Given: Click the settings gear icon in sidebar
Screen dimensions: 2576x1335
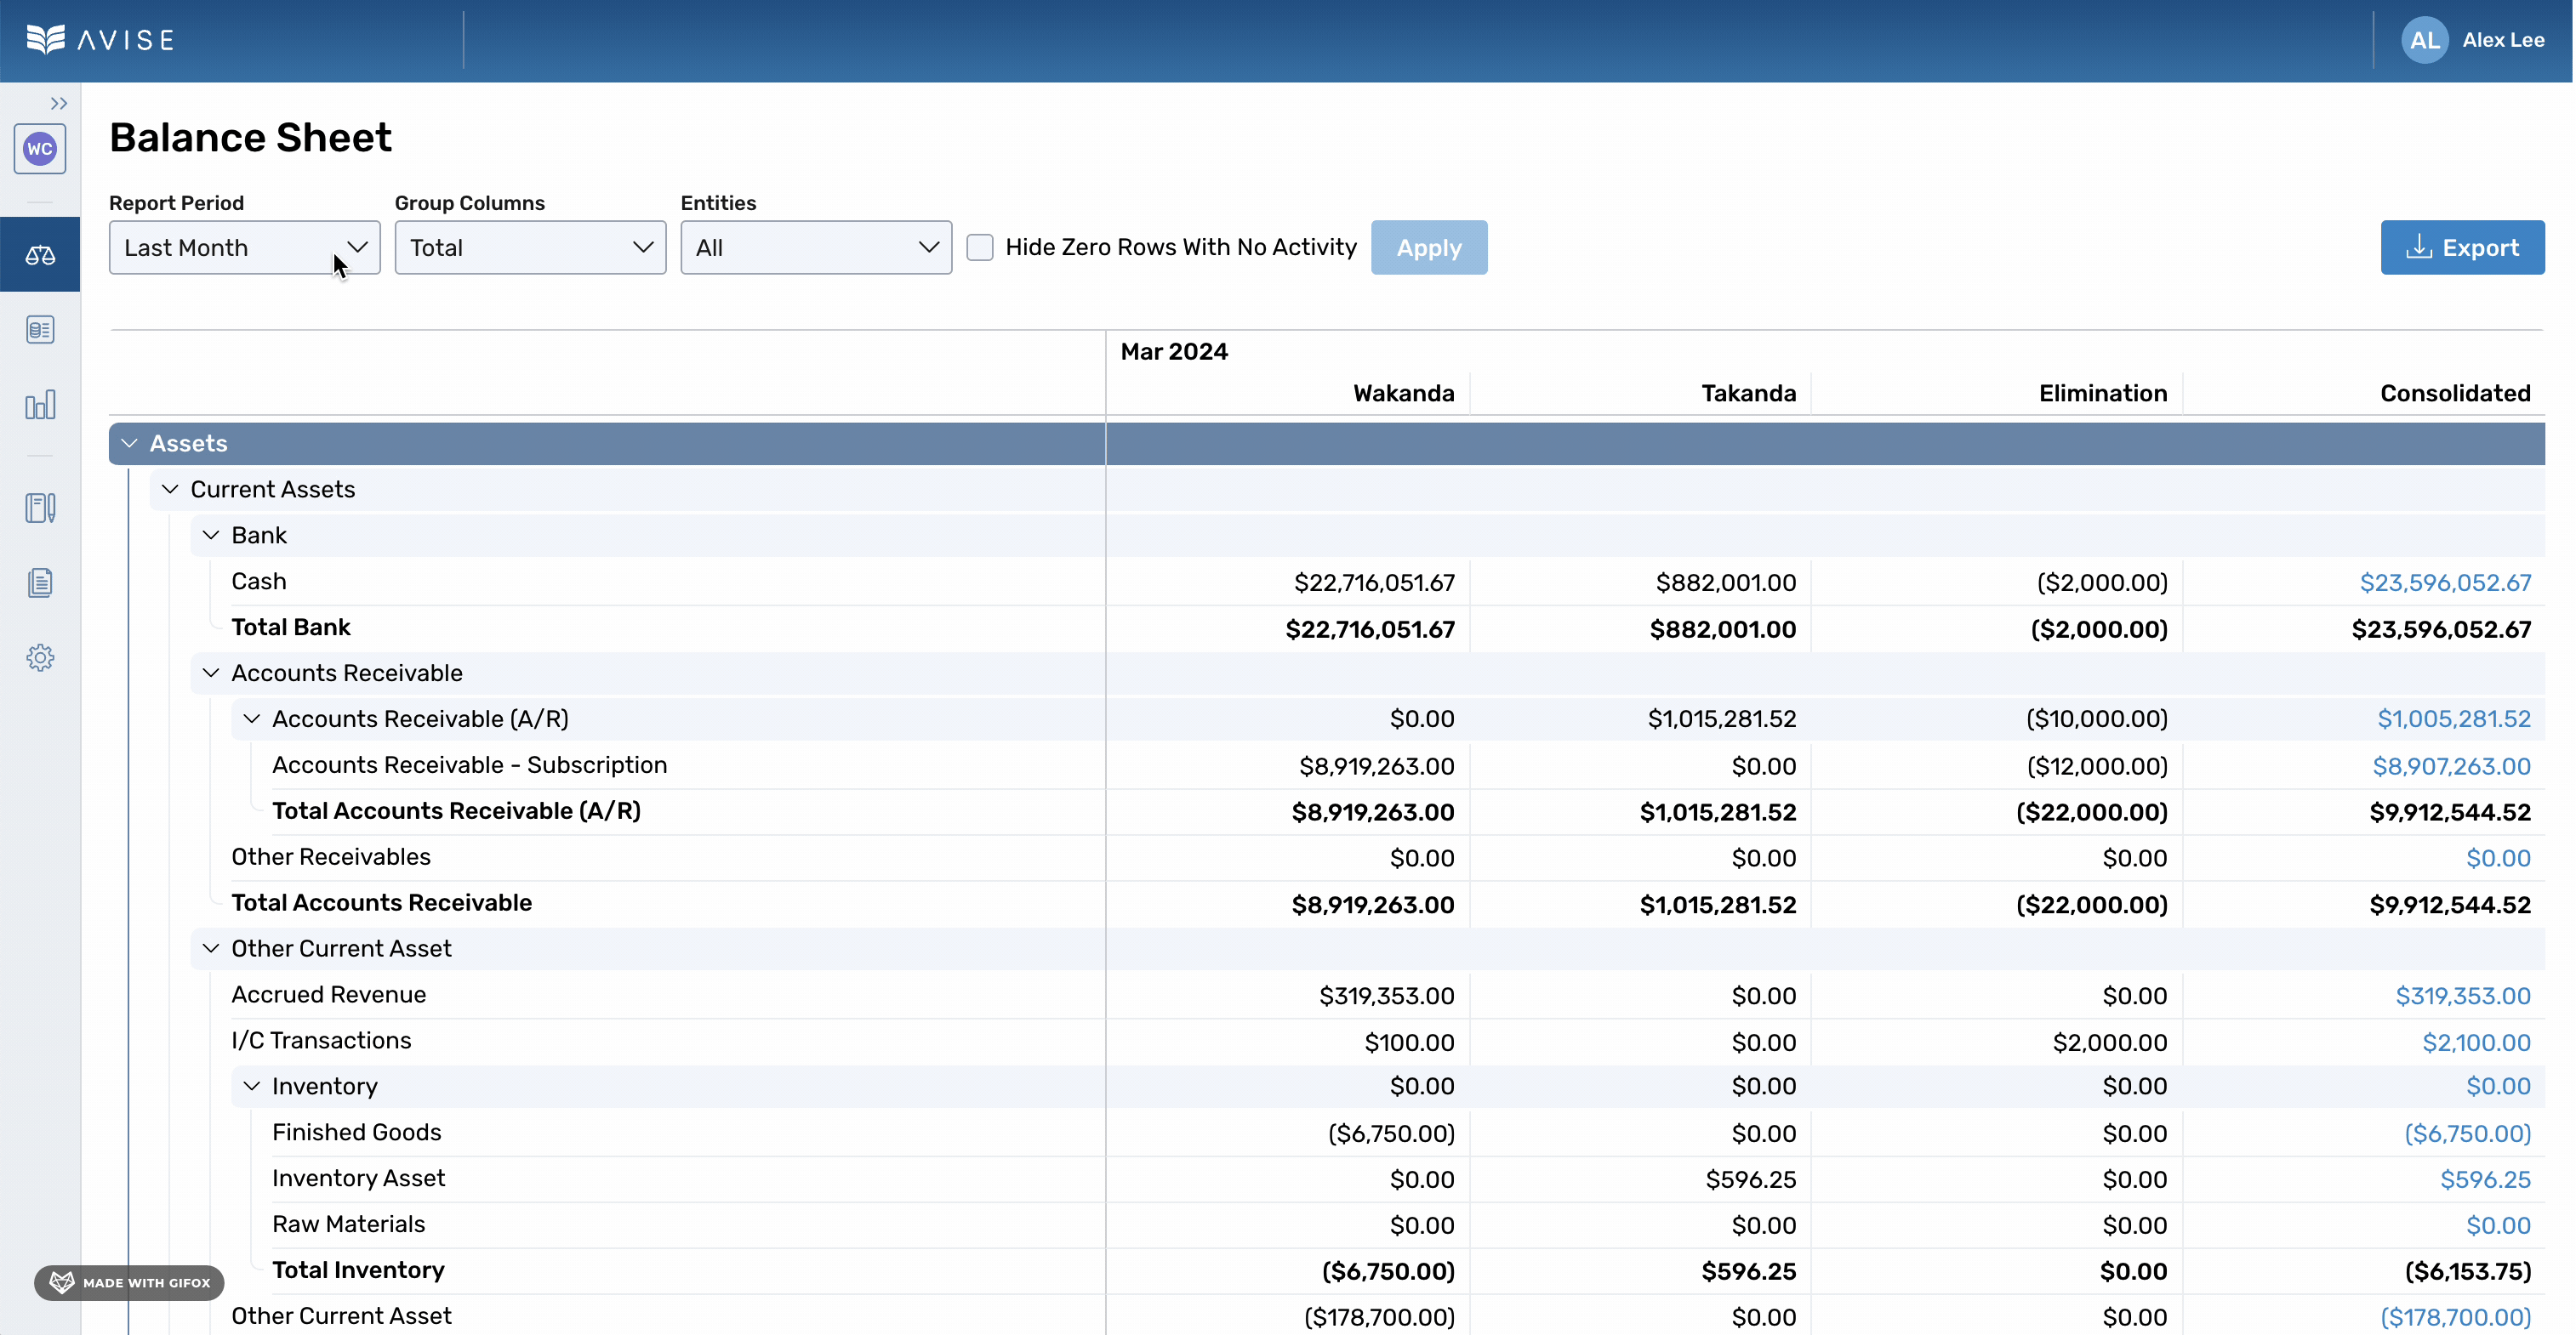Looking at the screenshot, I should (41, 657).
